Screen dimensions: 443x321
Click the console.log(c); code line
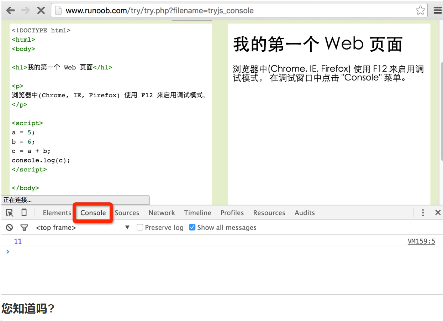pos(41,160)
